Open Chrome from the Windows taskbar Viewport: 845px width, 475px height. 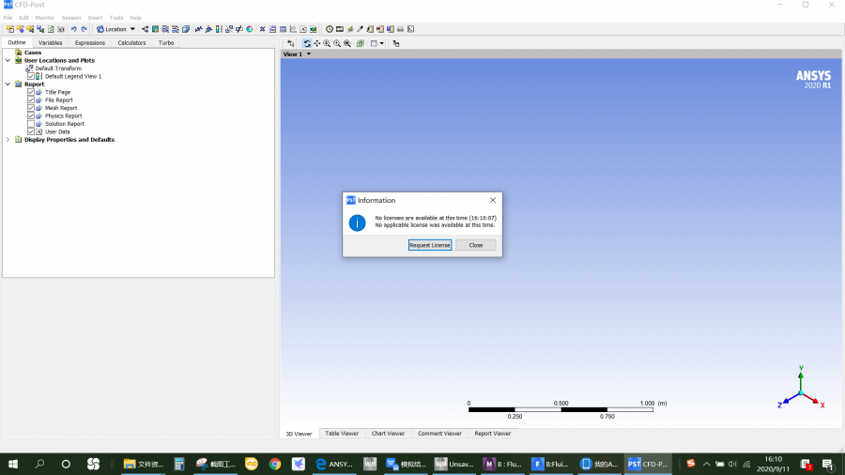[x=275, y=464]
